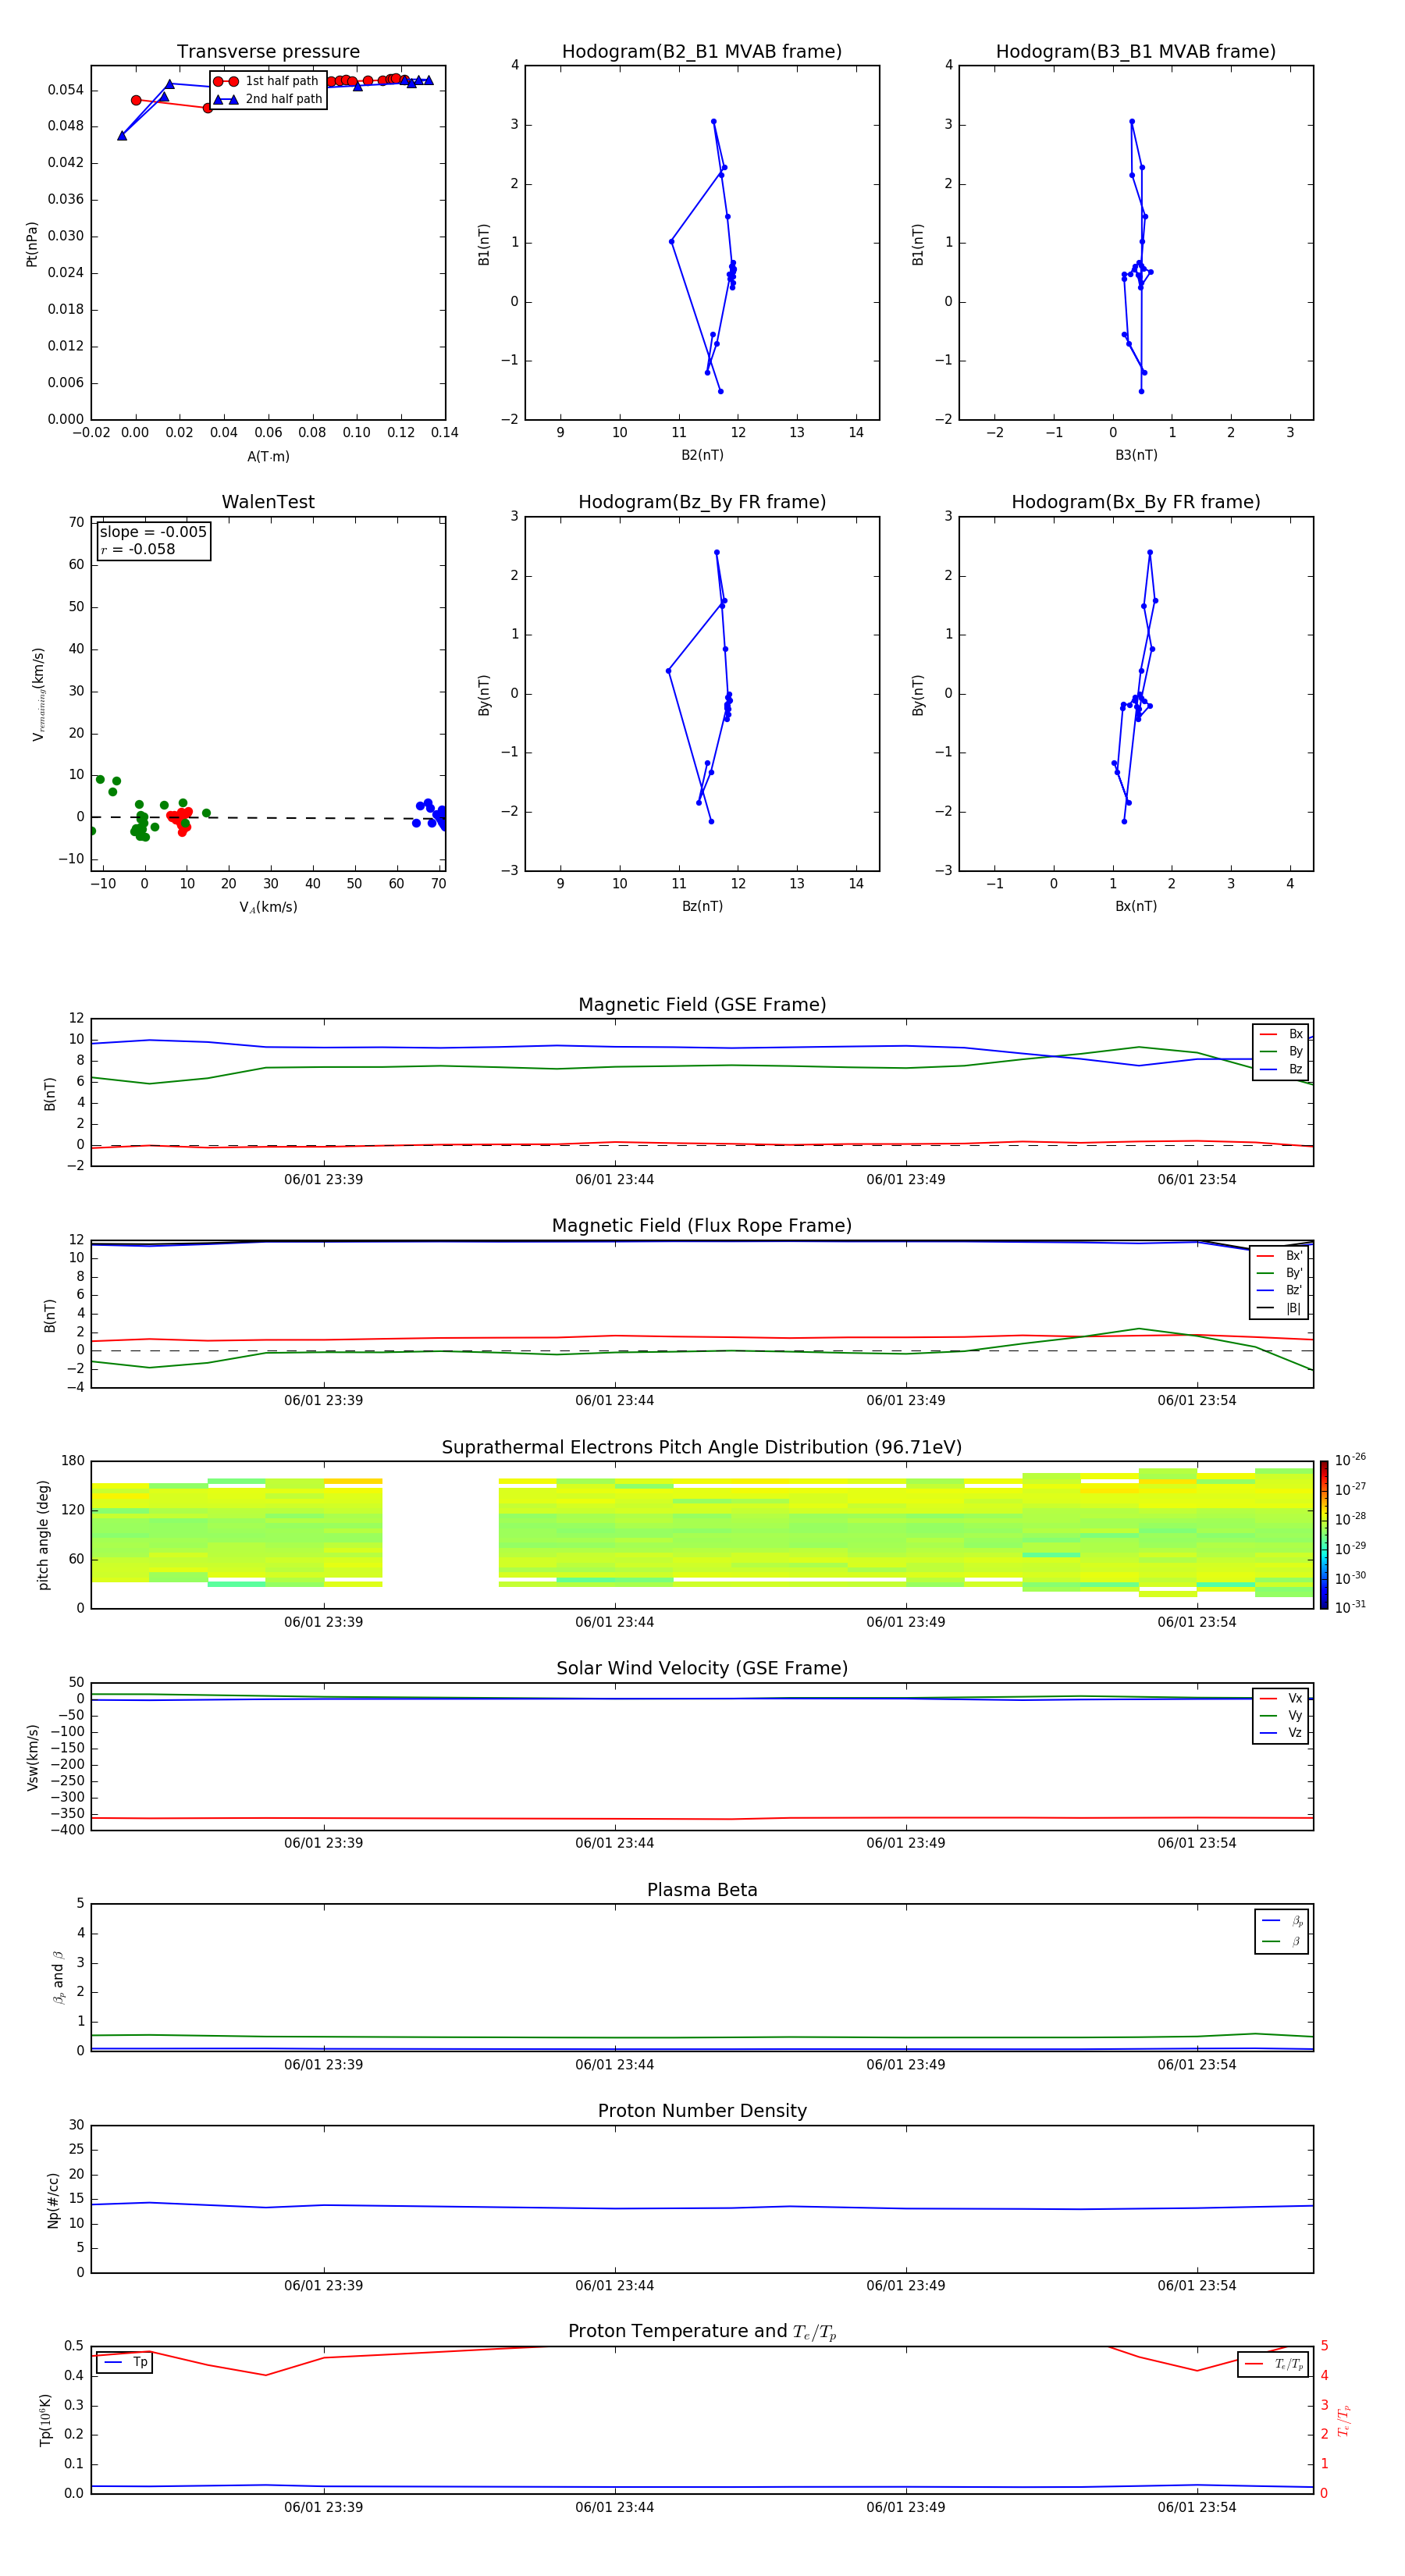Click the 'B2(nT)' x-axis label
1405x2576 pixels.
point(702,455)
